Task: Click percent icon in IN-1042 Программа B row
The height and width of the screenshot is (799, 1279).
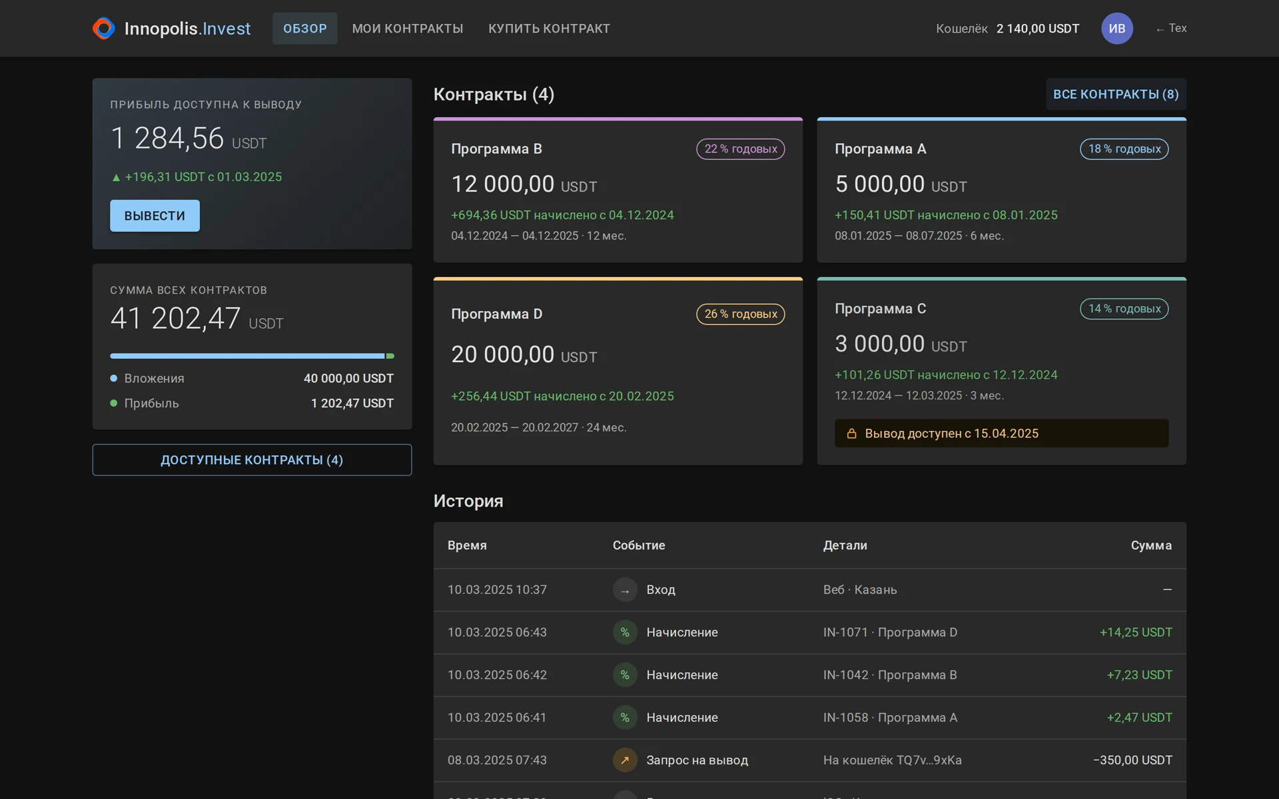Action: click(625, 675)
